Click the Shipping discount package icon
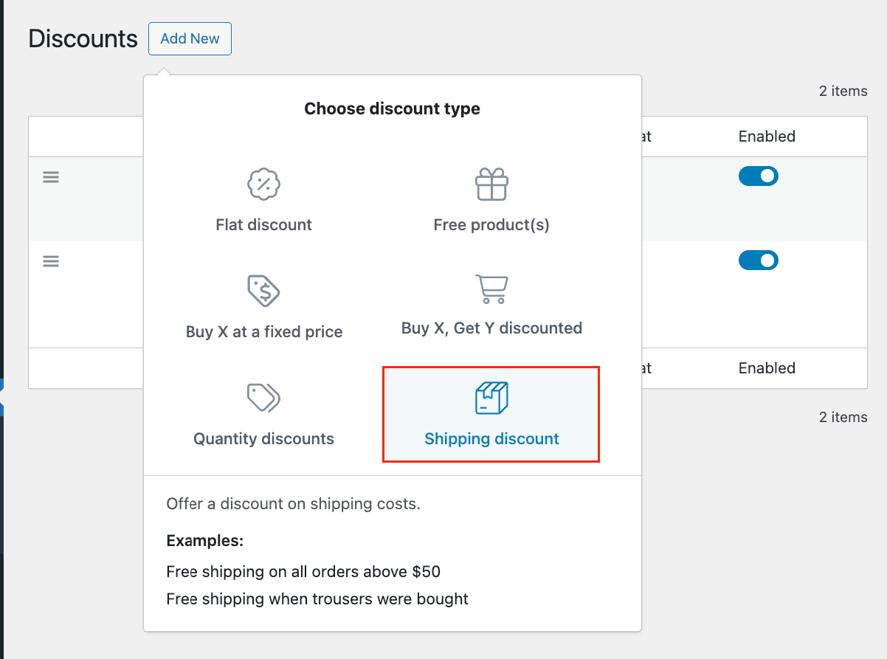This screenshot has height=659, width=887. [x=491, y=398]
